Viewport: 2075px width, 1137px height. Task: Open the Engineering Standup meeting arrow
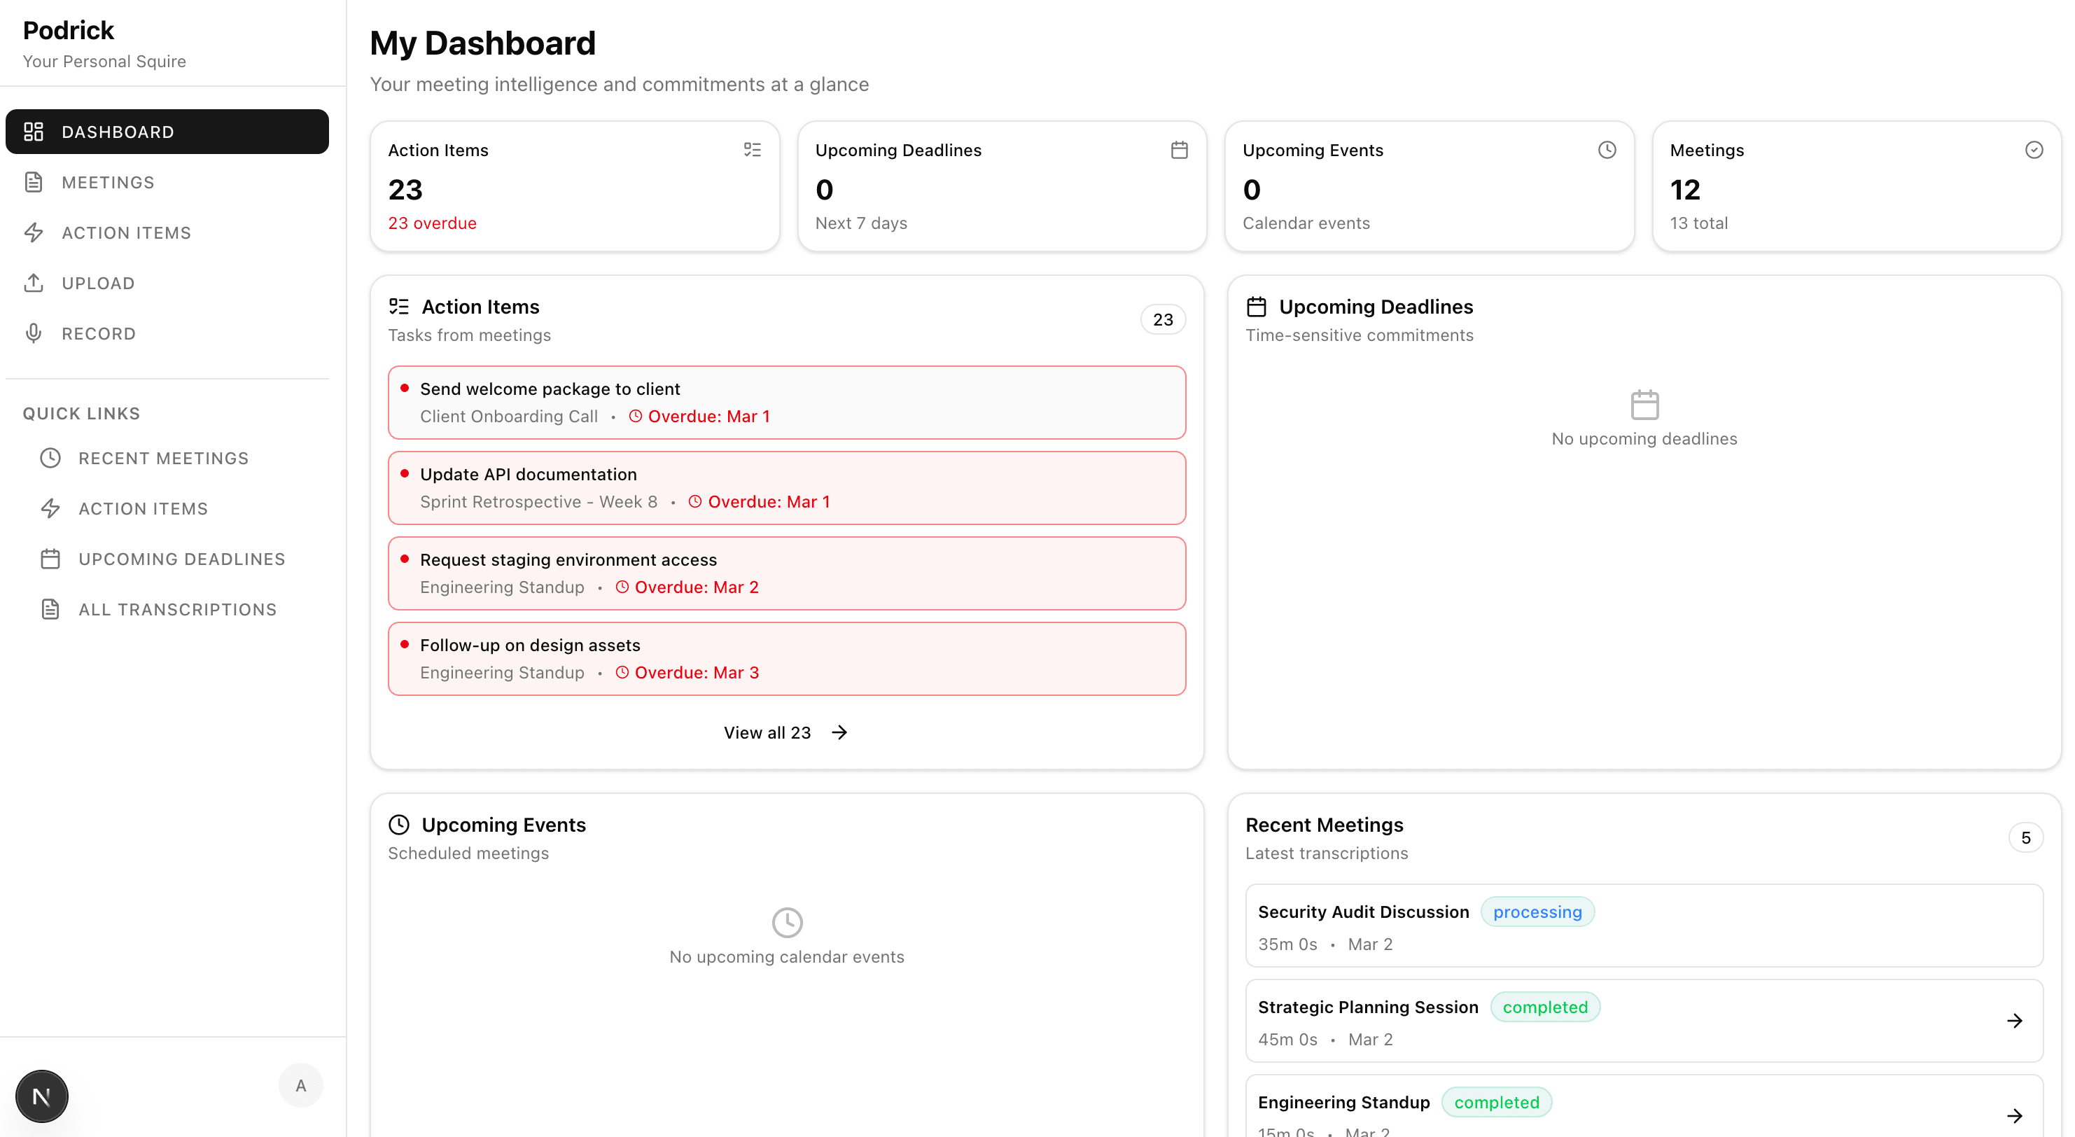point(2015,1116)
